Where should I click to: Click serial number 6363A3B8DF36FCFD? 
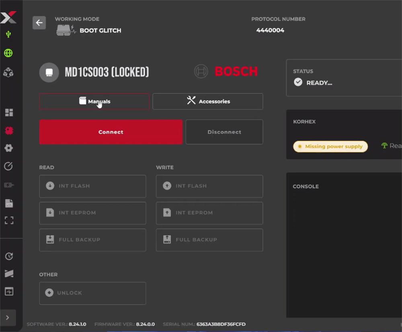click(x=221, y=324)
